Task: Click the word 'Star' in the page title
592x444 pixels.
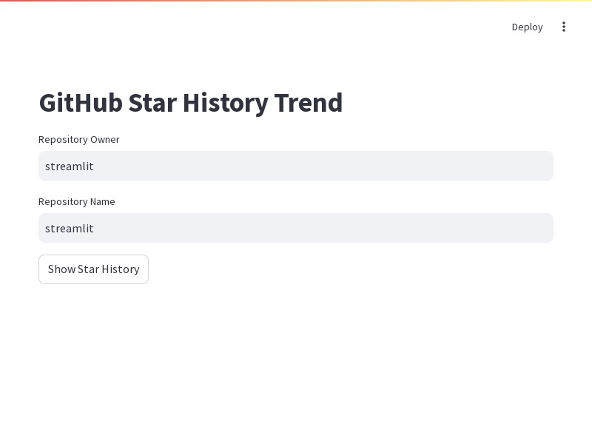Action: (152, 103)
